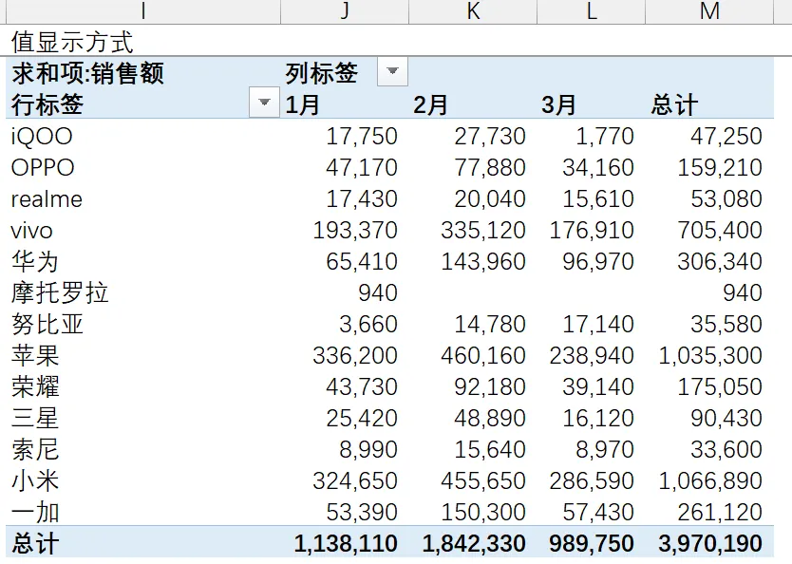Click January grand total 1,138,110
The width and height of the screenshot is (792, 564).
(346, 544)
